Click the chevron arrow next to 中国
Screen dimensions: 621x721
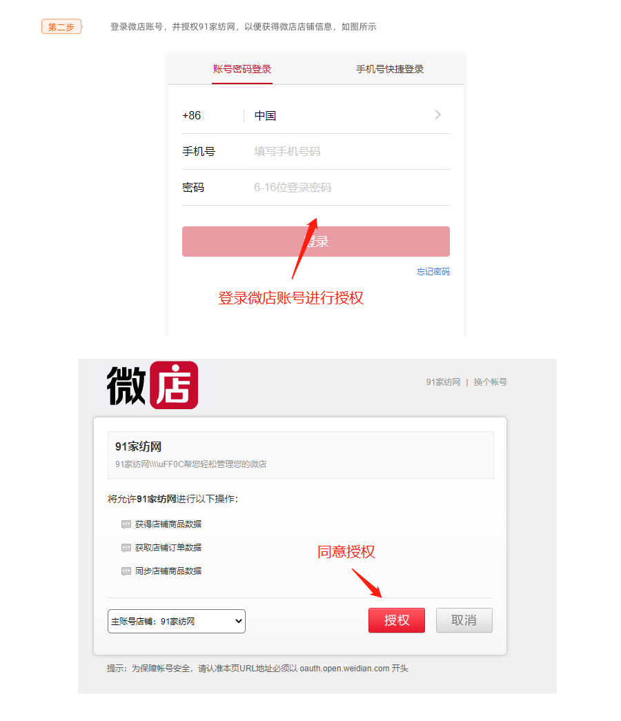(438, 115)
